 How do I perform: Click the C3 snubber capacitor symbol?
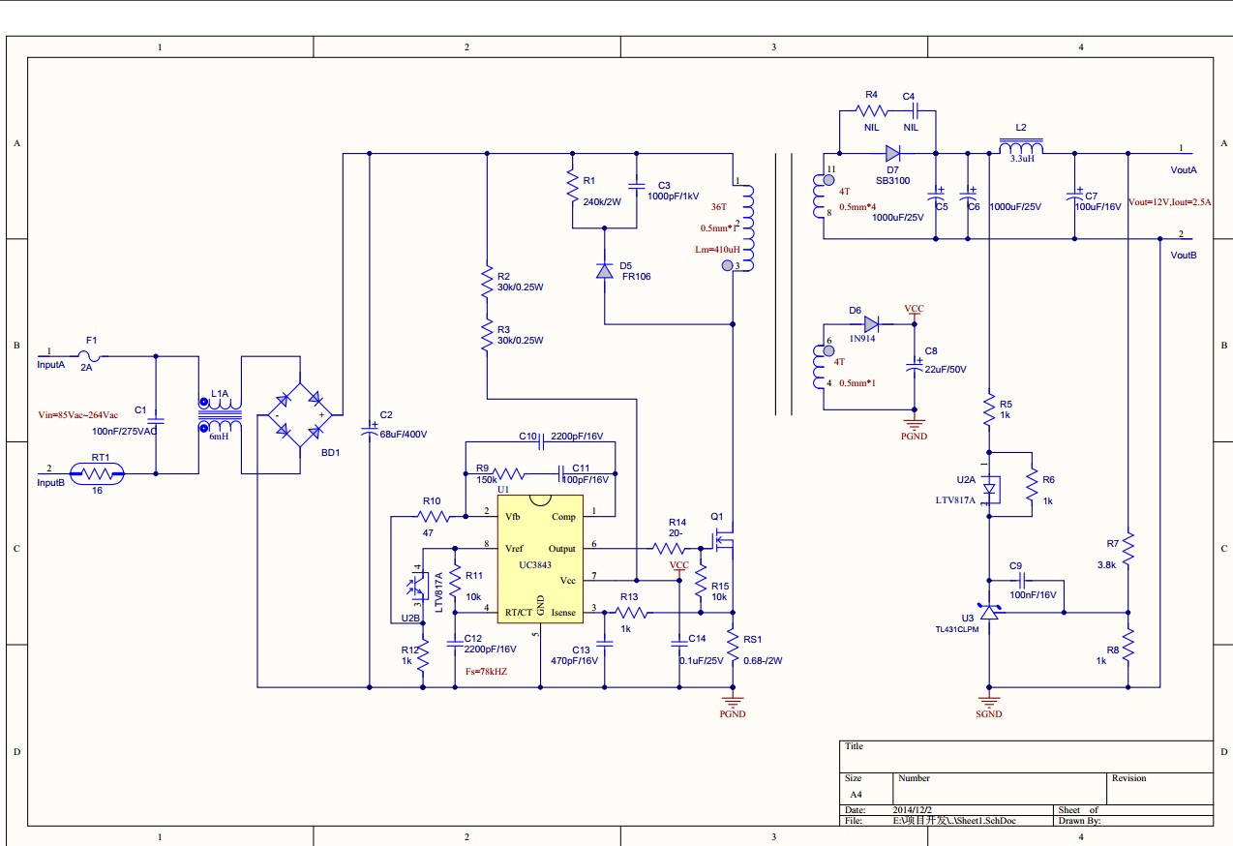point(637,184)
